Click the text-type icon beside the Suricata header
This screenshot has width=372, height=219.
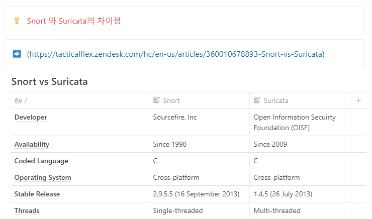(x=257, y=100)
